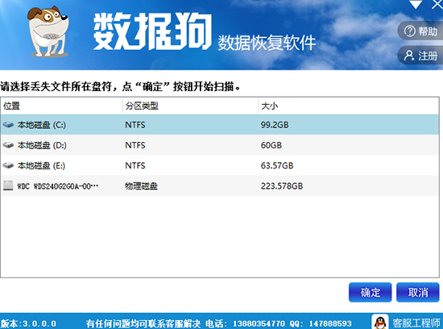
Task: Click the 版本:3.0.0.0 version text
Action: [x=28, y=323]
